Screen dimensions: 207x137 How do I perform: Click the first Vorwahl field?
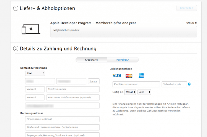pyautogui.click(x=35, y=89)
